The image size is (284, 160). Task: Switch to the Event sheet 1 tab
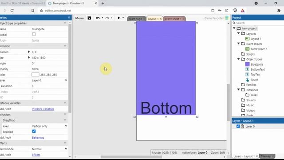(173, 19)
